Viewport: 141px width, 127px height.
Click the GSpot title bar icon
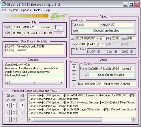click(x=4, y=4)
